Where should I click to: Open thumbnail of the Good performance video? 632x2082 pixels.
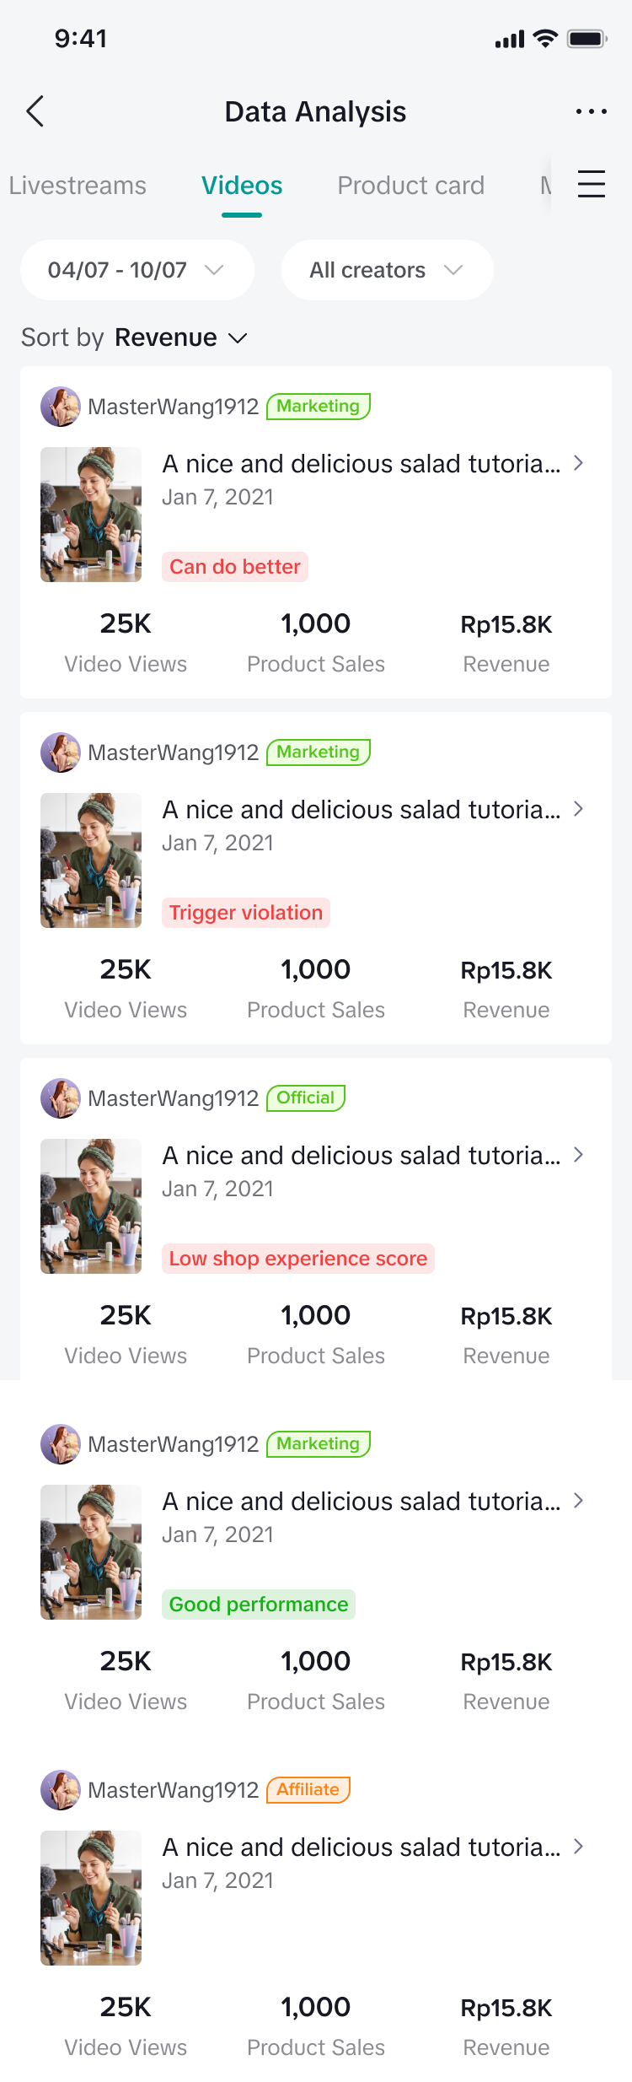(91, 1552)
